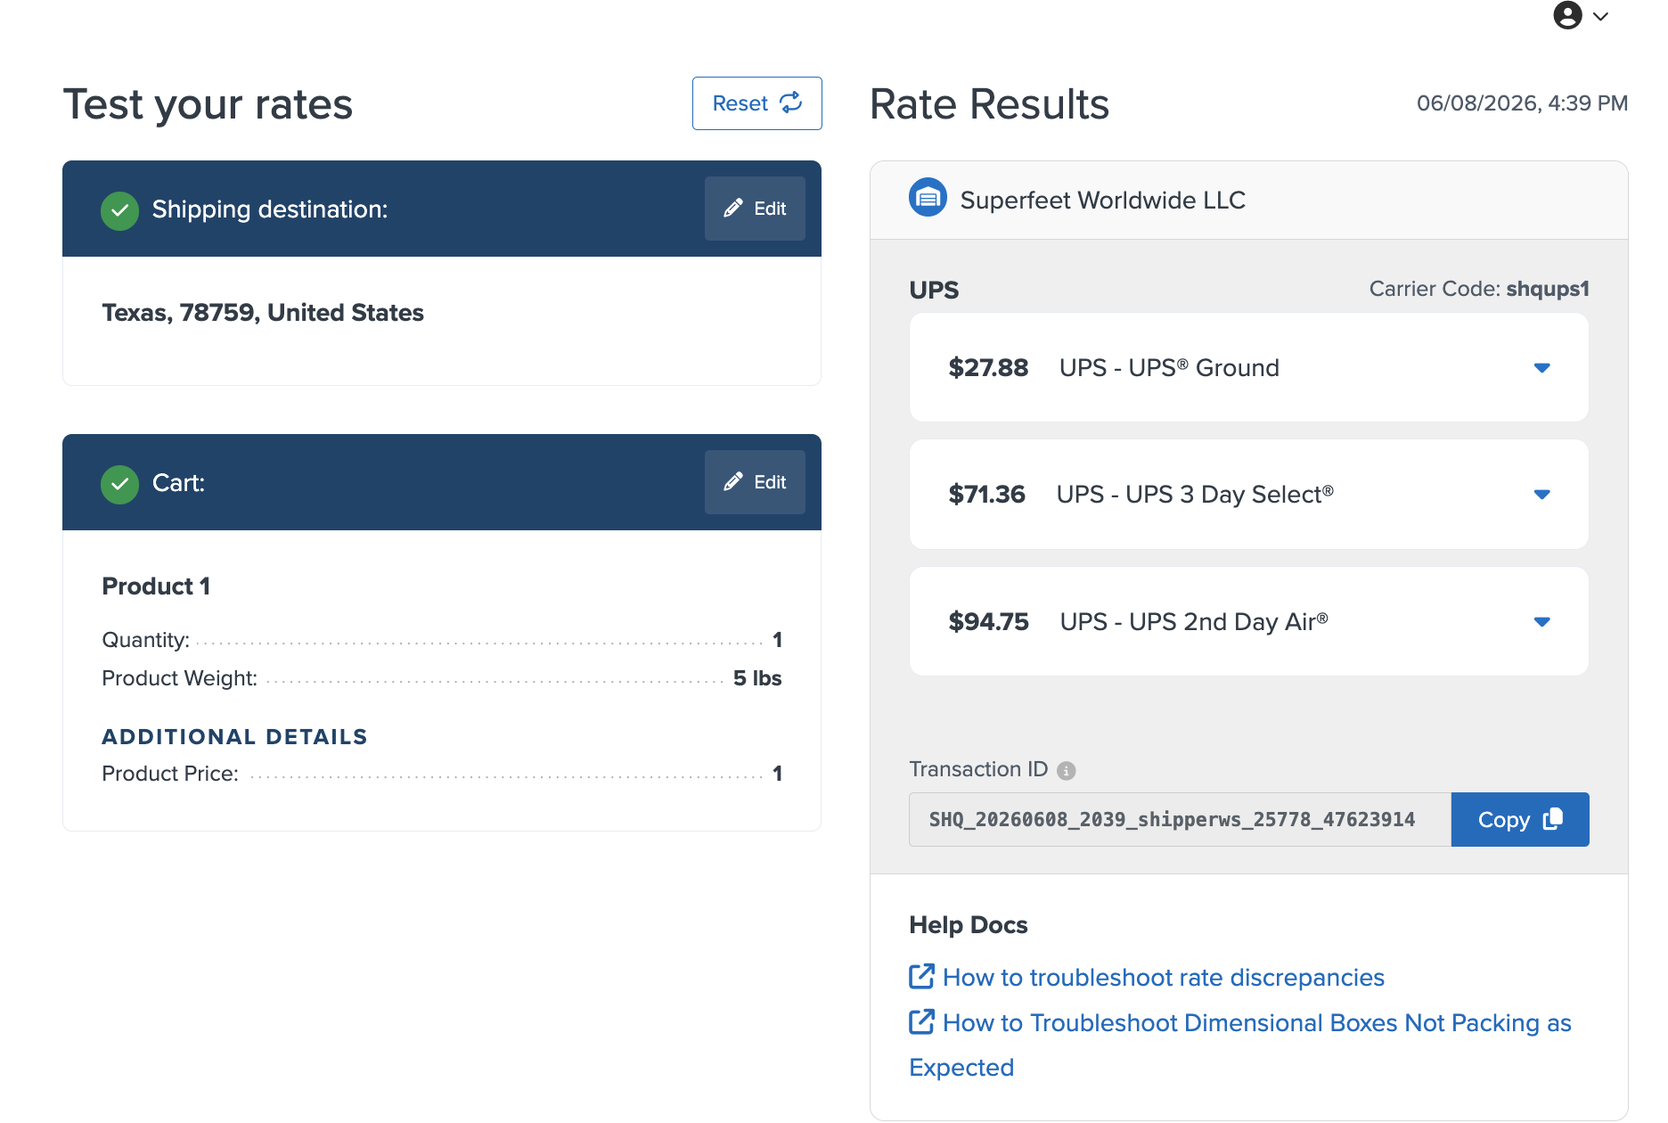Click the $27.88 UPS Ground price
The width and height of the screenshot is (1668, 1123).
(x=988, y=368)
